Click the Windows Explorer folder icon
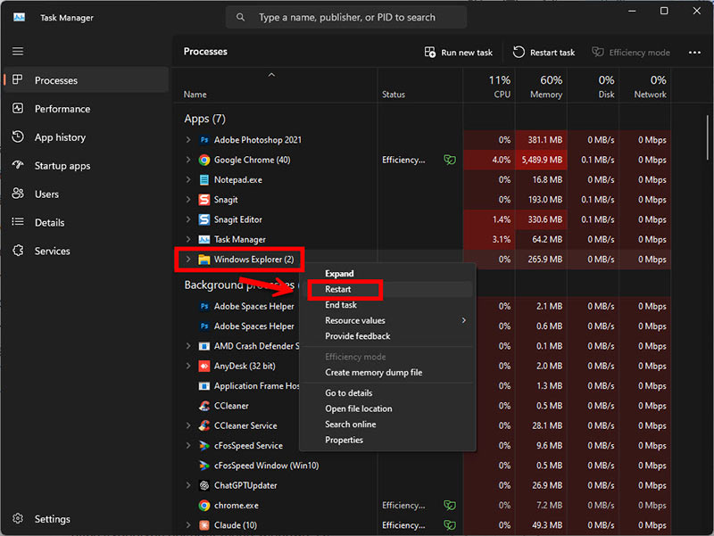 pos(204,260)
